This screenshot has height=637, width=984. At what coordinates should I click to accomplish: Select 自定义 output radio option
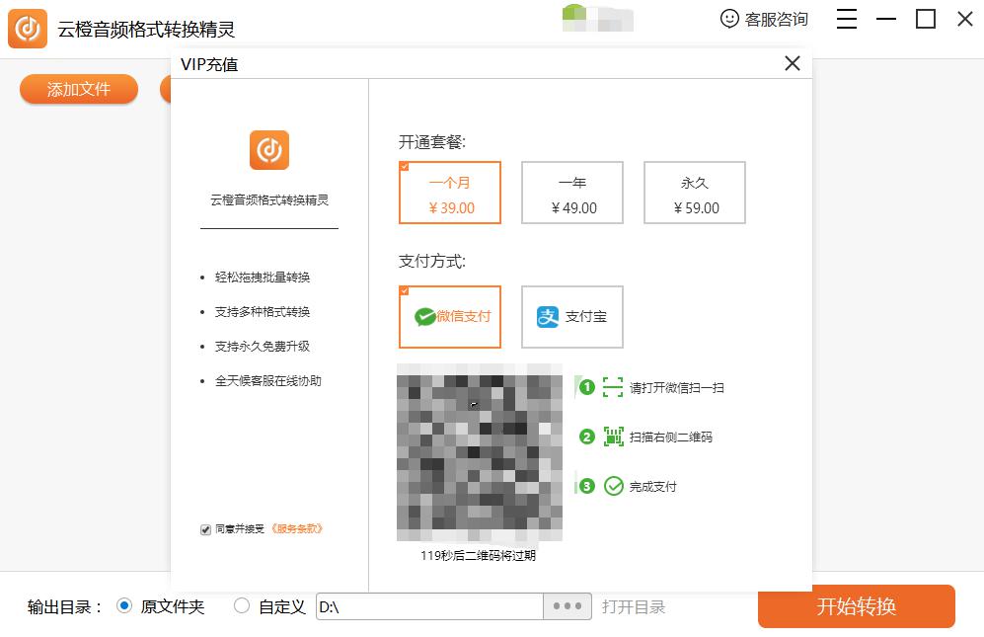[x=242, y=606]
